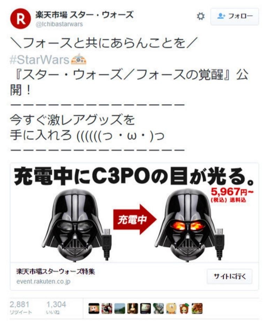Click the first liker avatar thumbnail
Viewport: 273px width, 325px height.
(x=94, y=308)
